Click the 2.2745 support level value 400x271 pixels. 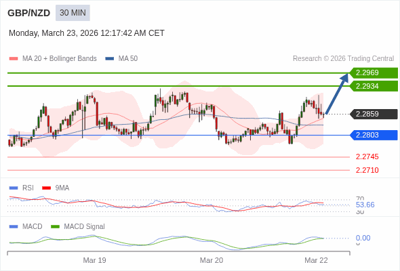[x=367, y=157]
